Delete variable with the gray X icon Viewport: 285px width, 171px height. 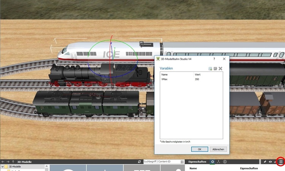220,68
